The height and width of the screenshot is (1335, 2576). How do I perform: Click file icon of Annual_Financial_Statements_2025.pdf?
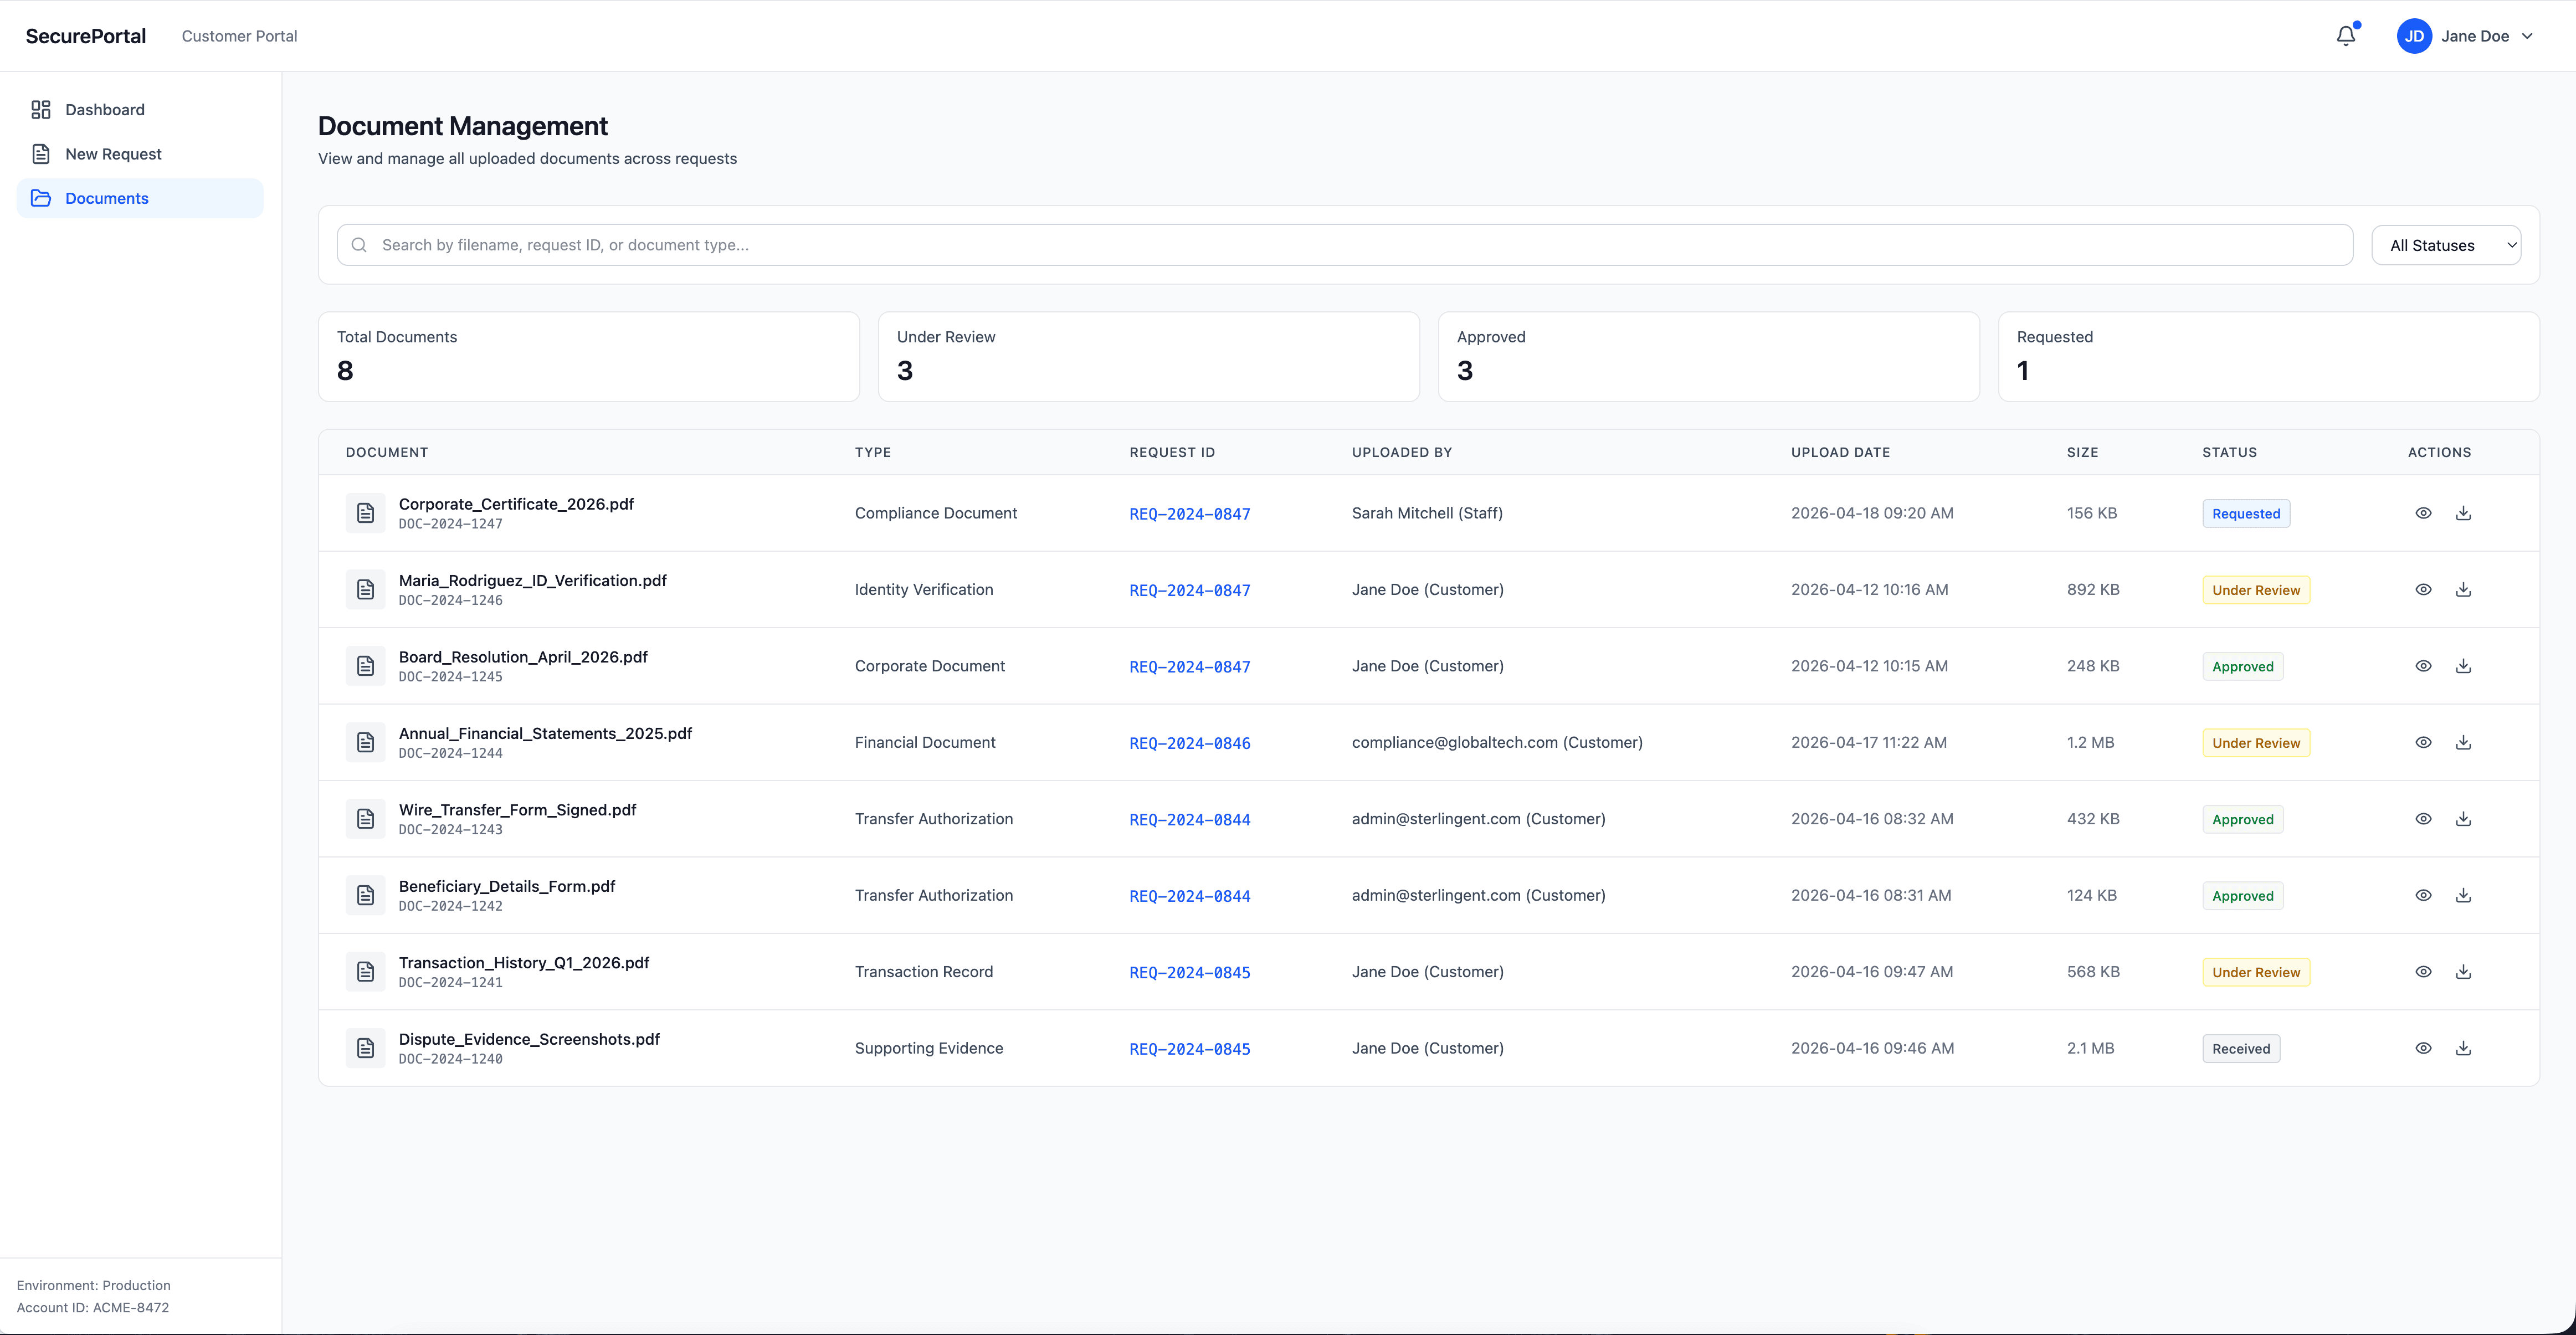coord(365,742)
